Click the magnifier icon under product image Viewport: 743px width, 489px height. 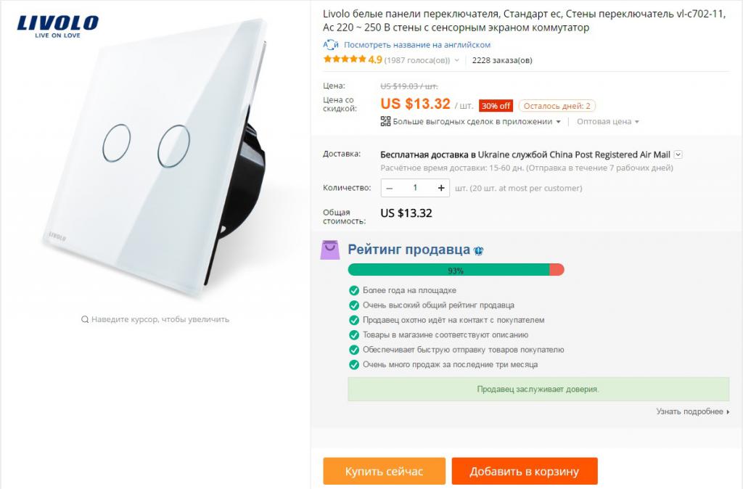click(85, 319)
